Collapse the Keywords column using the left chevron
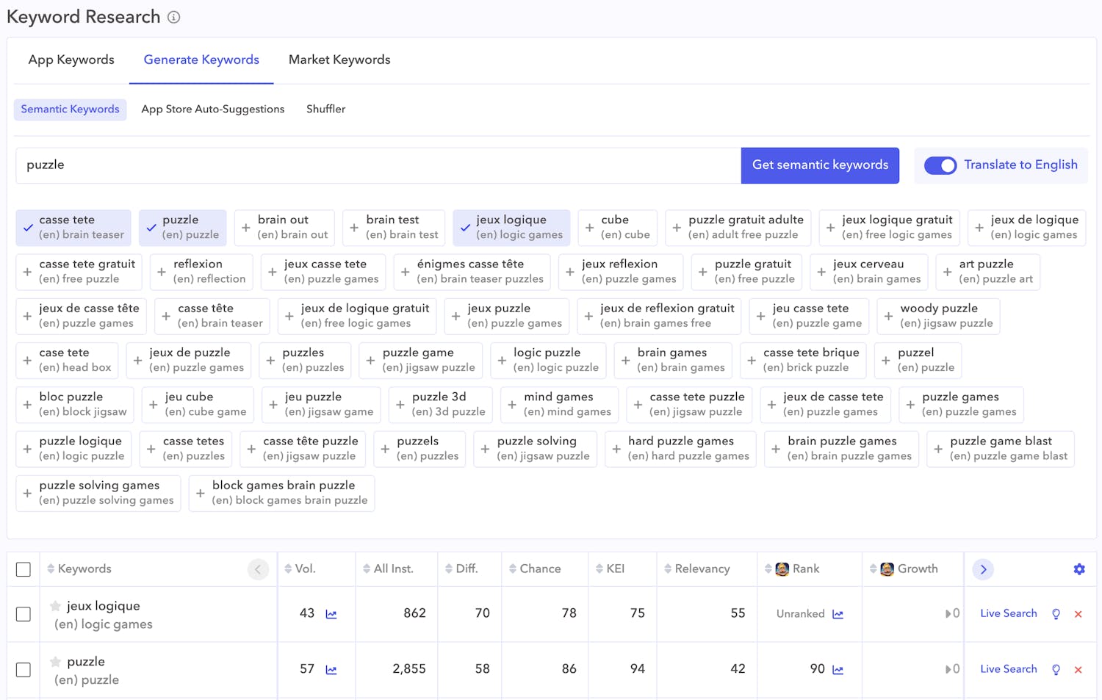The image size is (1102, 700). click(x=258, y=569)
